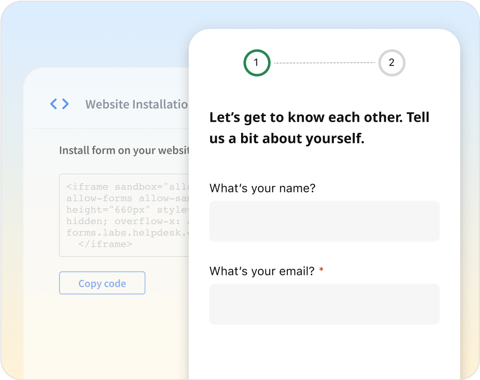Focus the "What's your name?" input field
Image resolution: width=480 pixels, height=380 pixels.
(324, 221)
